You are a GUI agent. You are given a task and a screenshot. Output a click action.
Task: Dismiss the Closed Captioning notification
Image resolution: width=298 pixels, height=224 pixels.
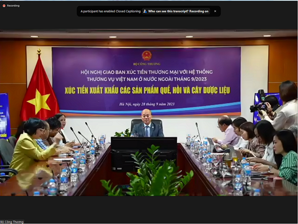[215, 11]
